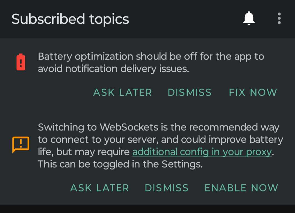Tap the empty black area below the banners

point(147,209)
